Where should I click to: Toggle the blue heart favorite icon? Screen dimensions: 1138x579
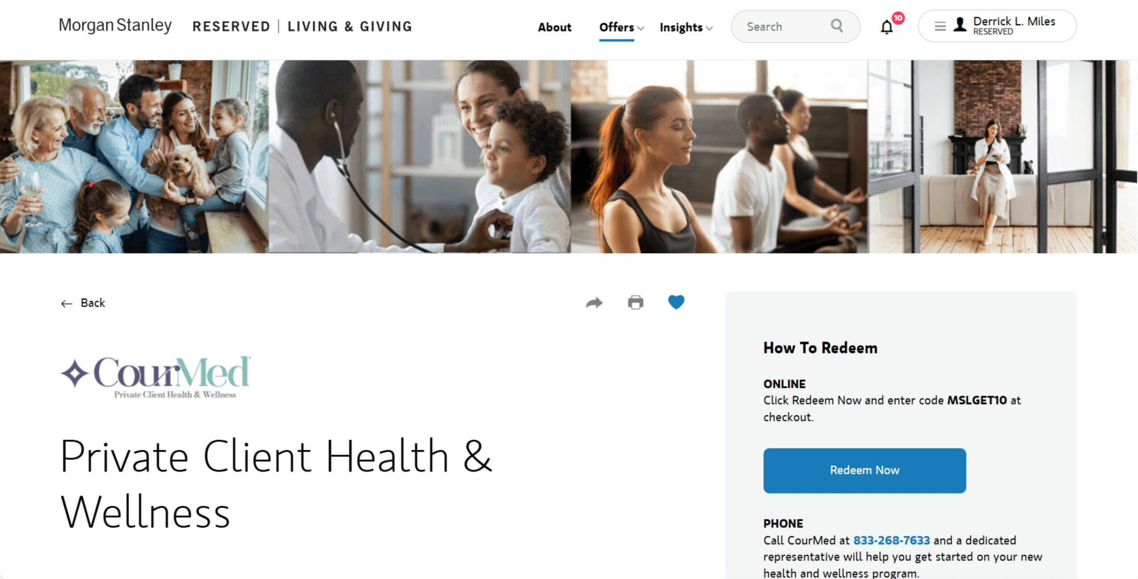pyautogui.click(x=676, y=302)
